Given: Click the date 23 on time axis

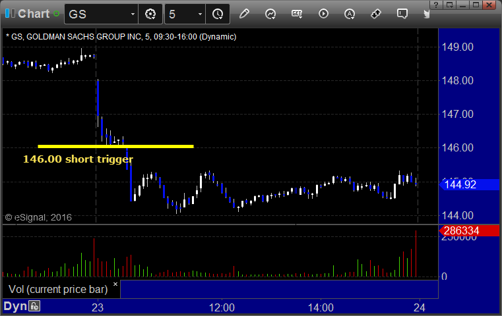Looking at the screenshot, I should pos(98,307).
